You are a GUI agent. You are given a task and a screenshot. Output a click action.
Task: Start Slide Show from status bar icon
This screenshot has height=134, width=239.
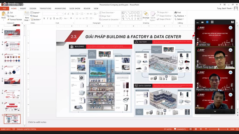click(x=206, y=129)
